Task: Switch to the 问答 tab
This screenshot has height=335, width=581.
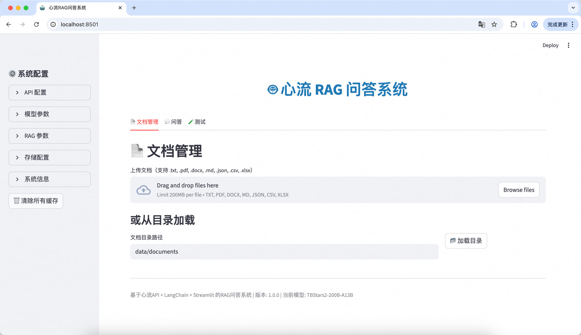Action: pyautogui.click(x=173, y=122)
